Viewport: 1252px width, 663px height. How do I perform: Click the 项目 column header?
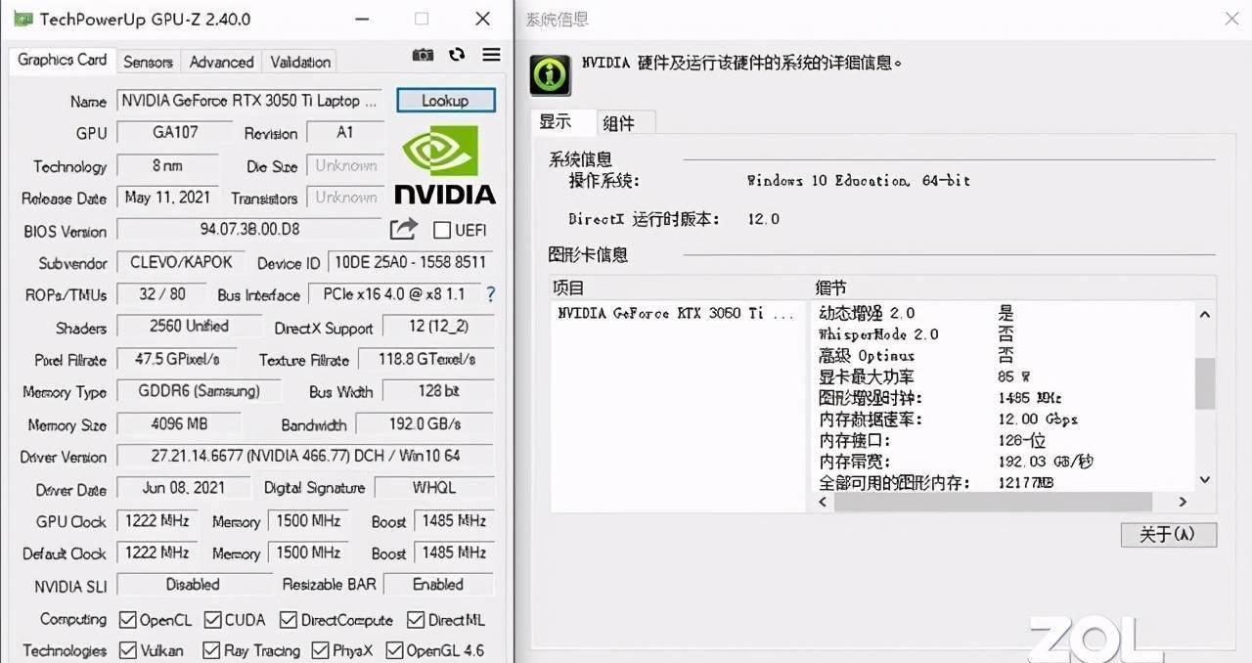click(x=678, y=288)
